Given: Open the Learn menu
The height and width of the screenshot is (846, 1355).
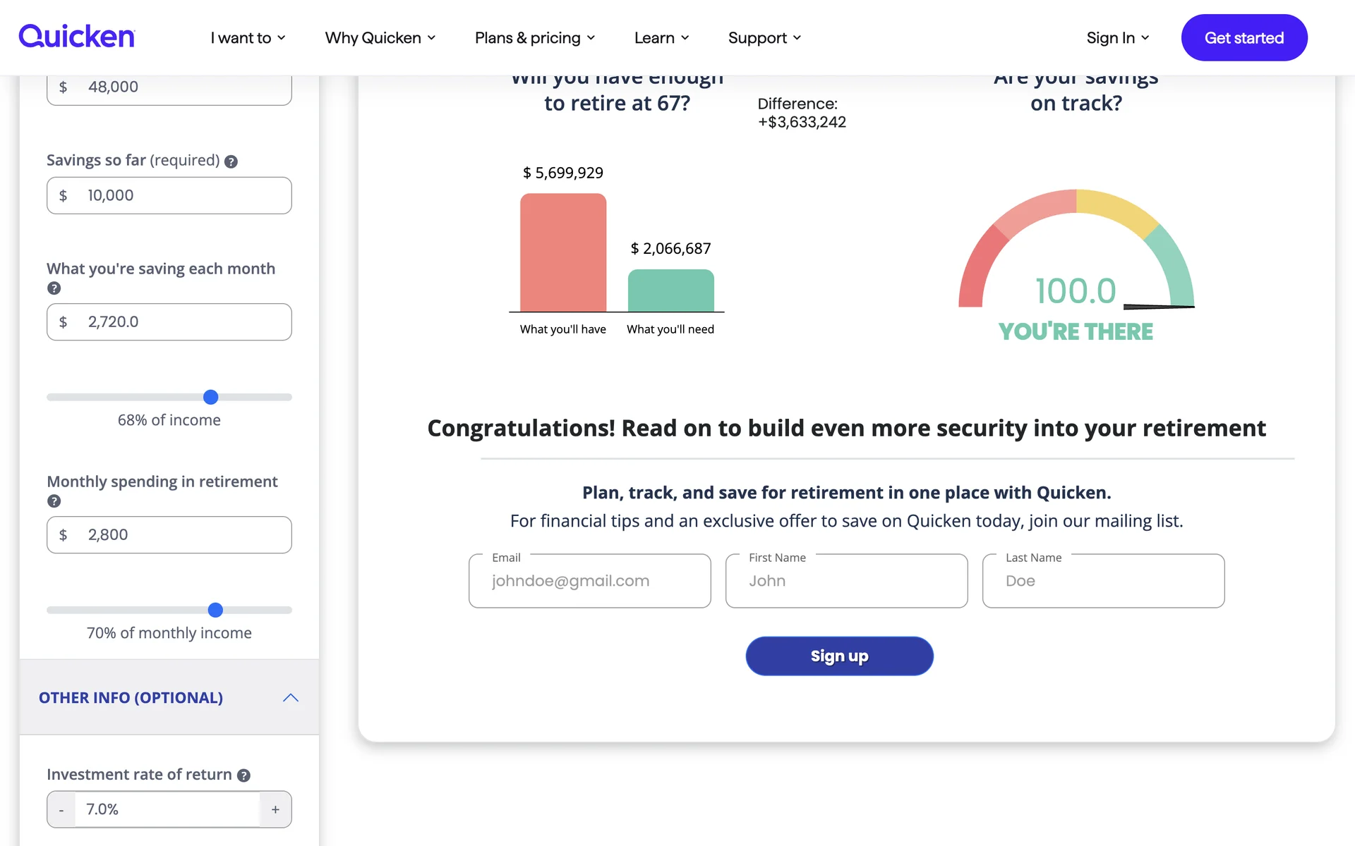Looking at the screenshot, I should (661, 37).
